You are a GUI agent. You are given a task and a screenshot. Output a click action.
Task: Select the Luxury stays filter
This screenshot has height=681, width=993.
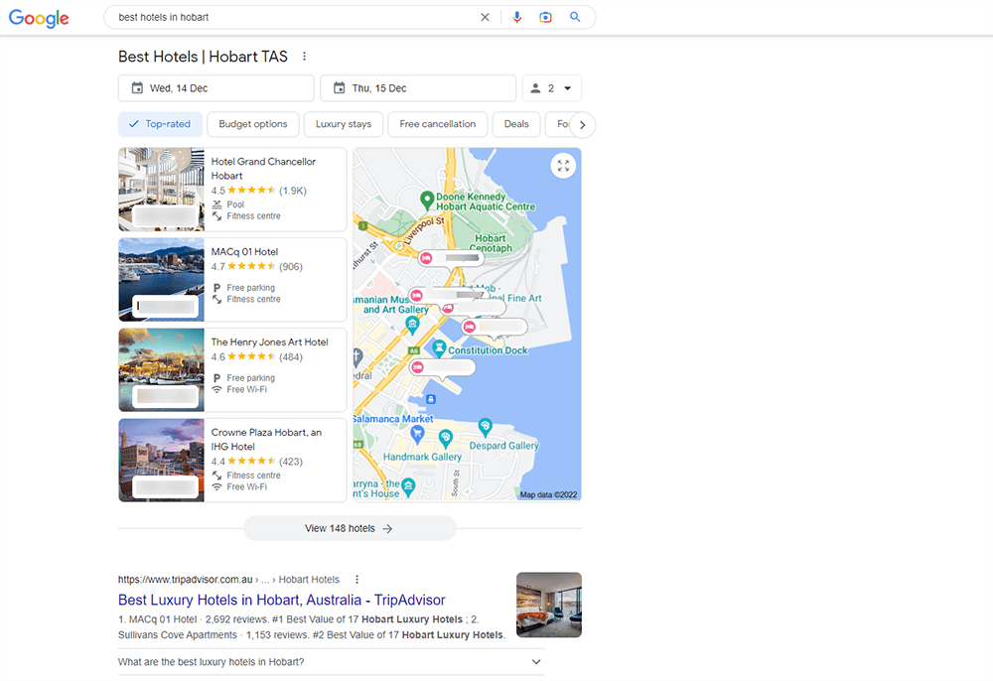[x=344, y=124]
